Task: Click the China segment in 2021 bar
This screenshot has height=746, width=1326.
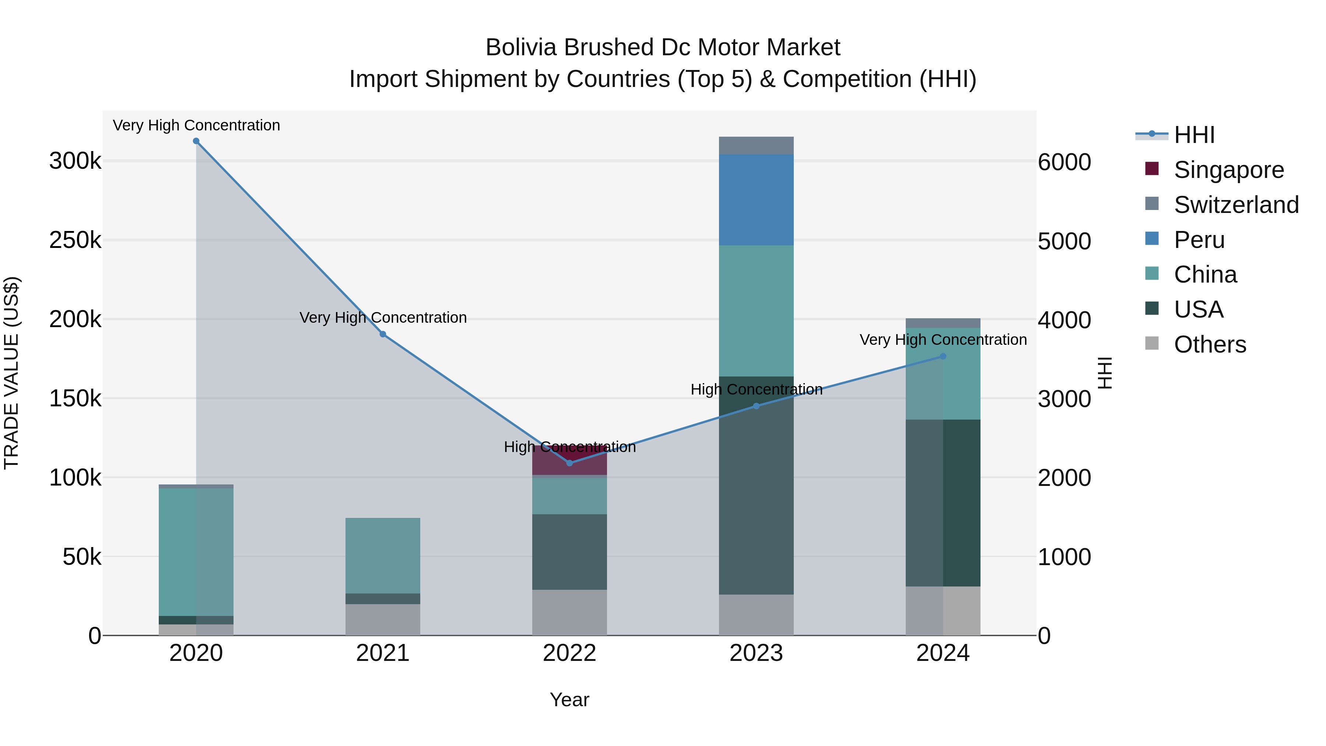Action: pos(383,556)
